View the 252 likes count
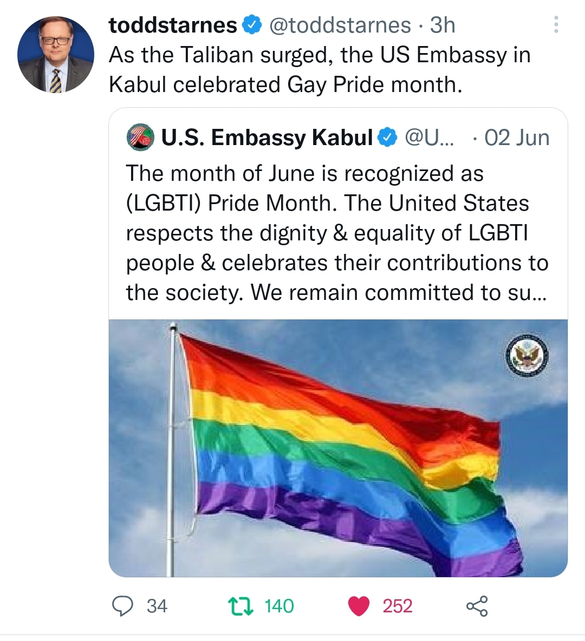585x641 pixels. point(397,606)
